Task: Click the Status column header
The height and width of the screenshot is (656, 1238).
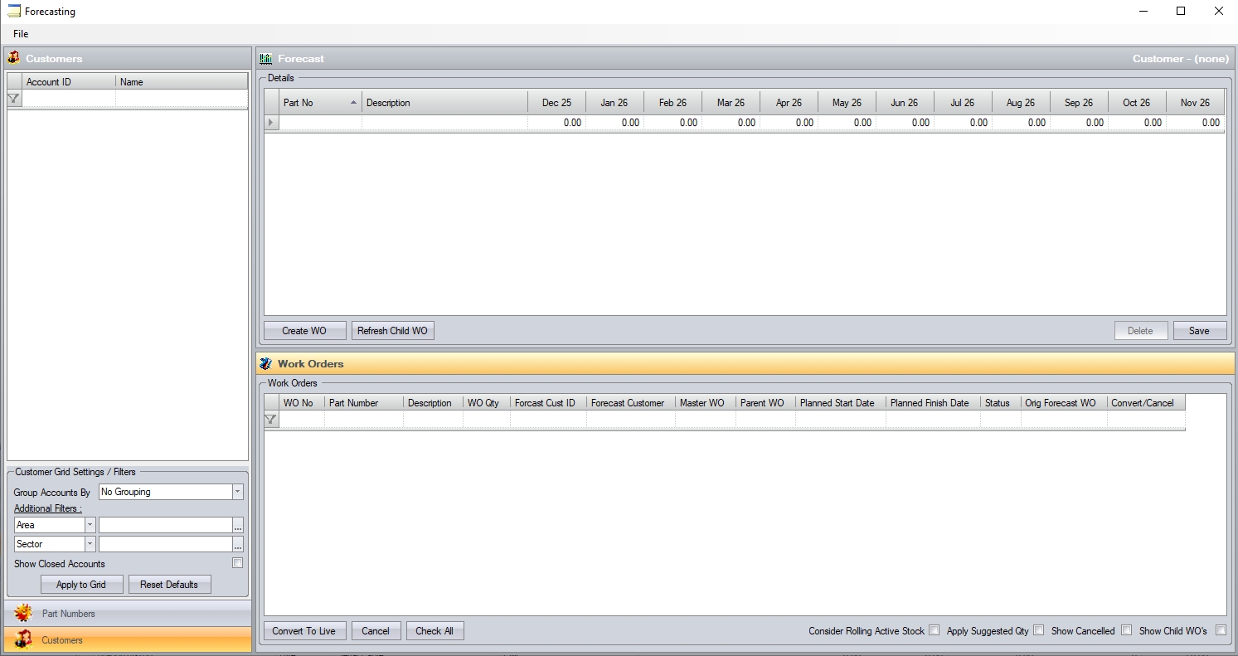Action: click(x=1001, y=403)
